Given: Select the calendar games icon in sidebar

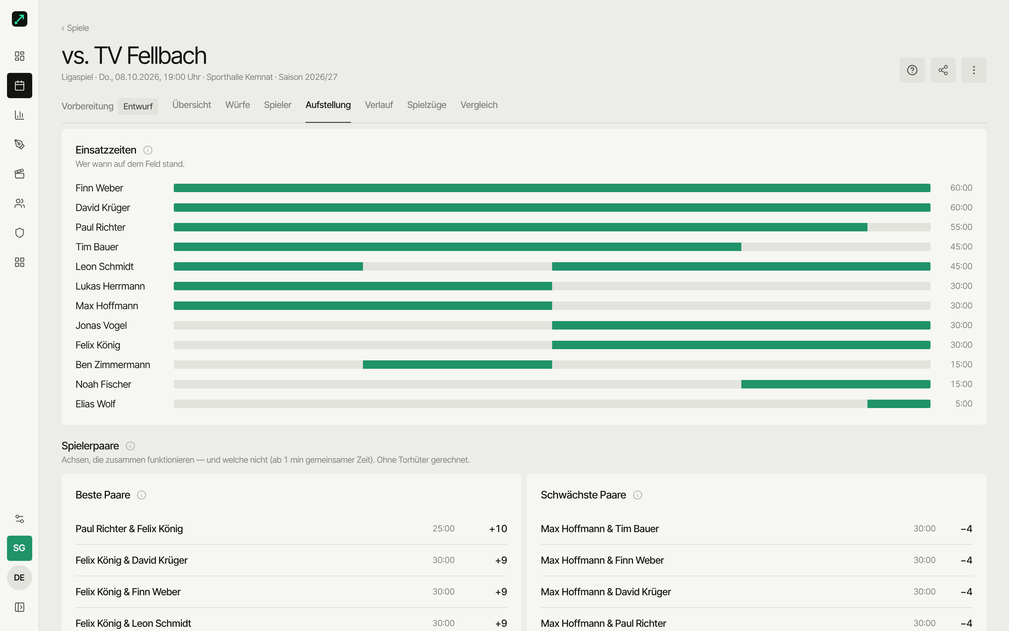Looking at the screenshot, I should (x=19, y=86).
